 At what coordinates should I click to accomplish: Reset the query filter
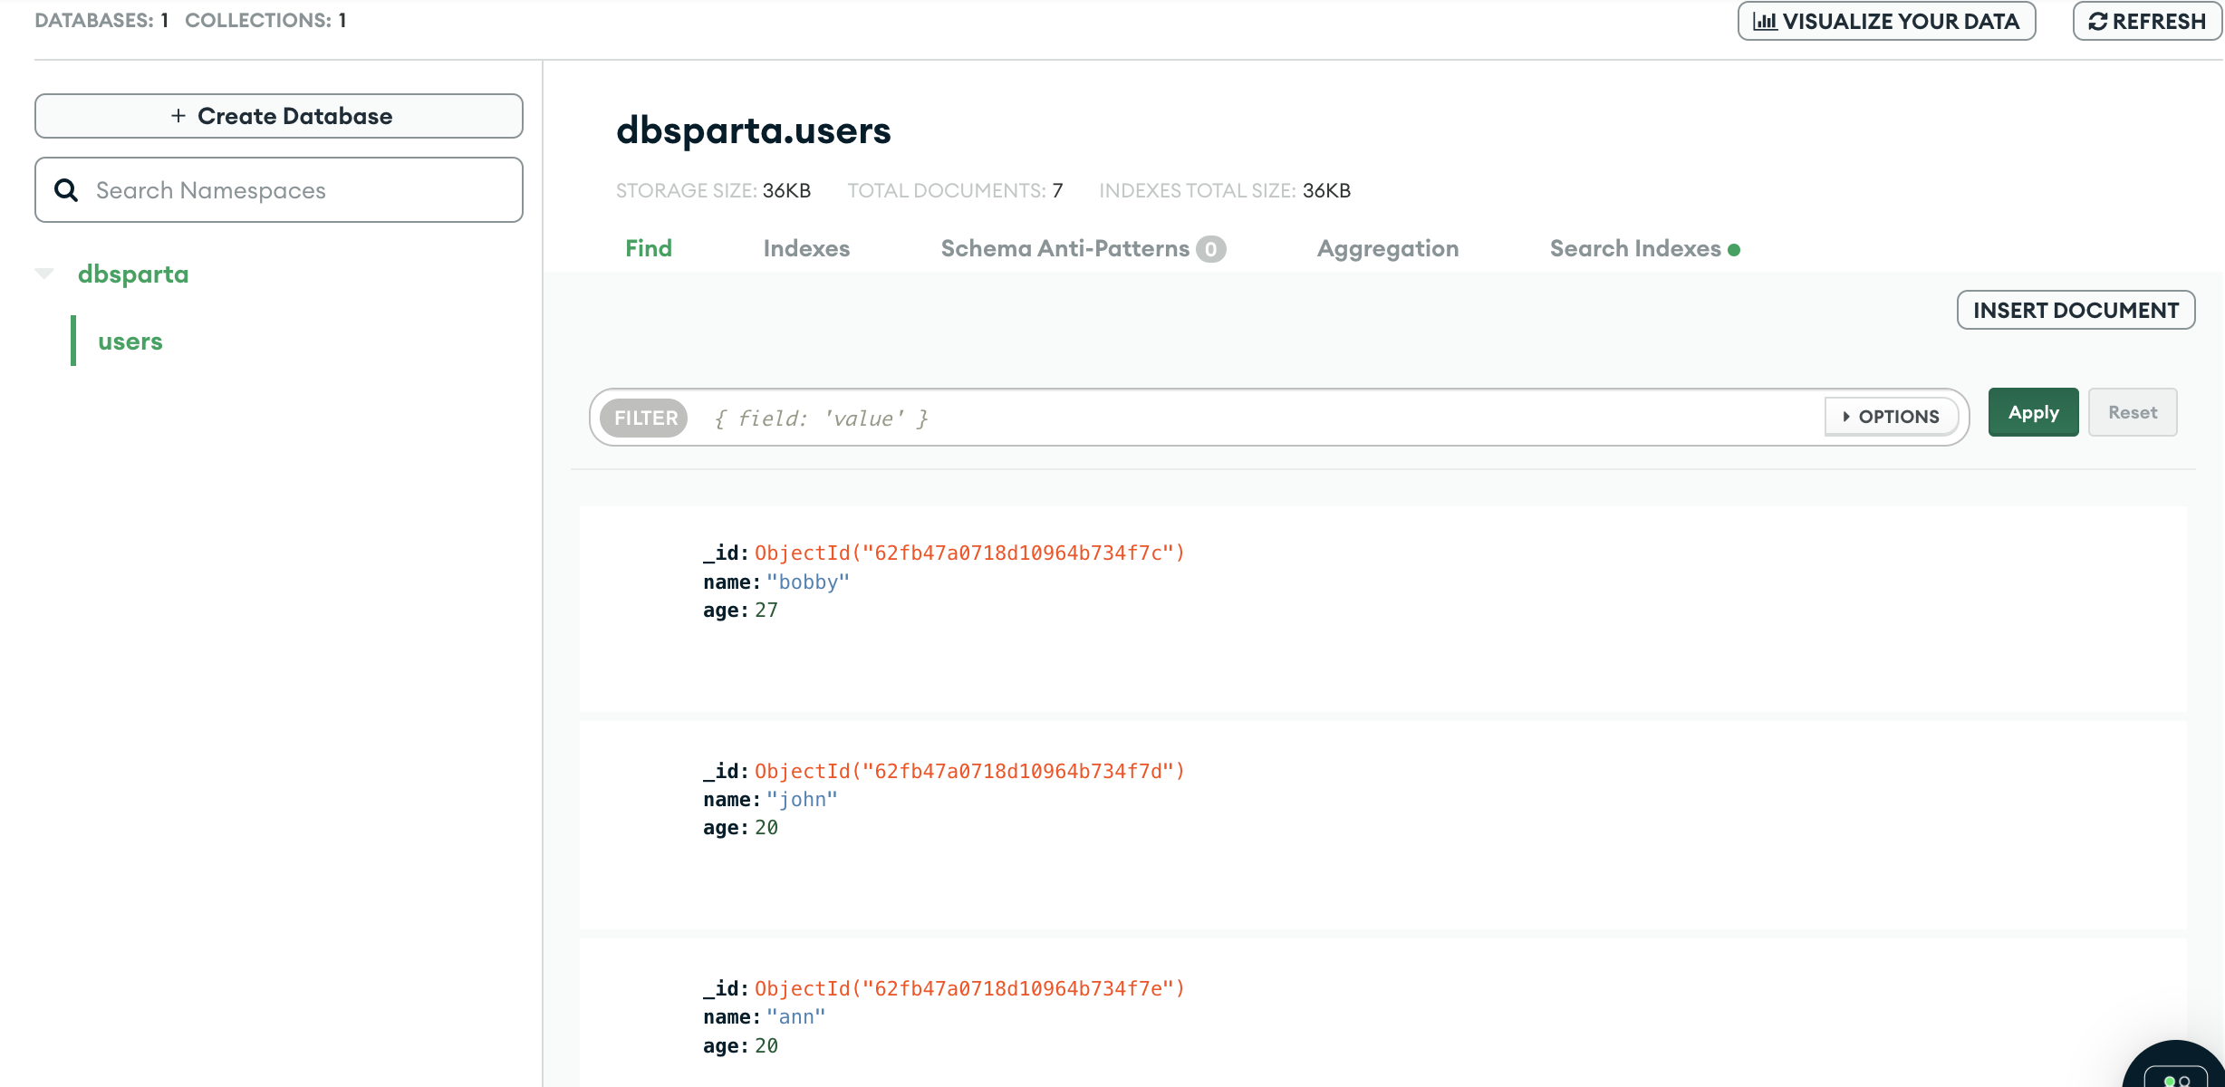click(x=2133, y=412)
